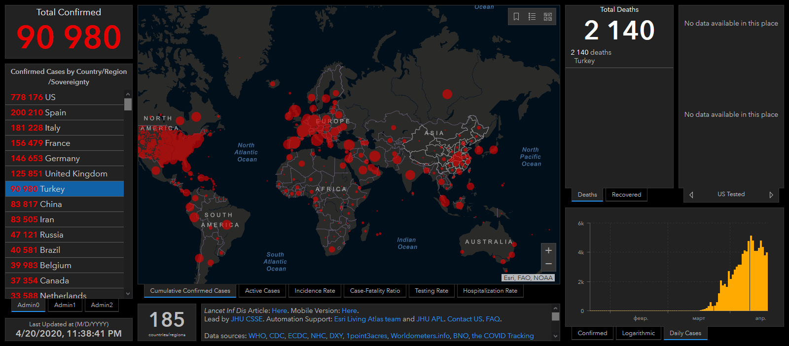Open the map bookmarks icon

[x=516, y=17]
